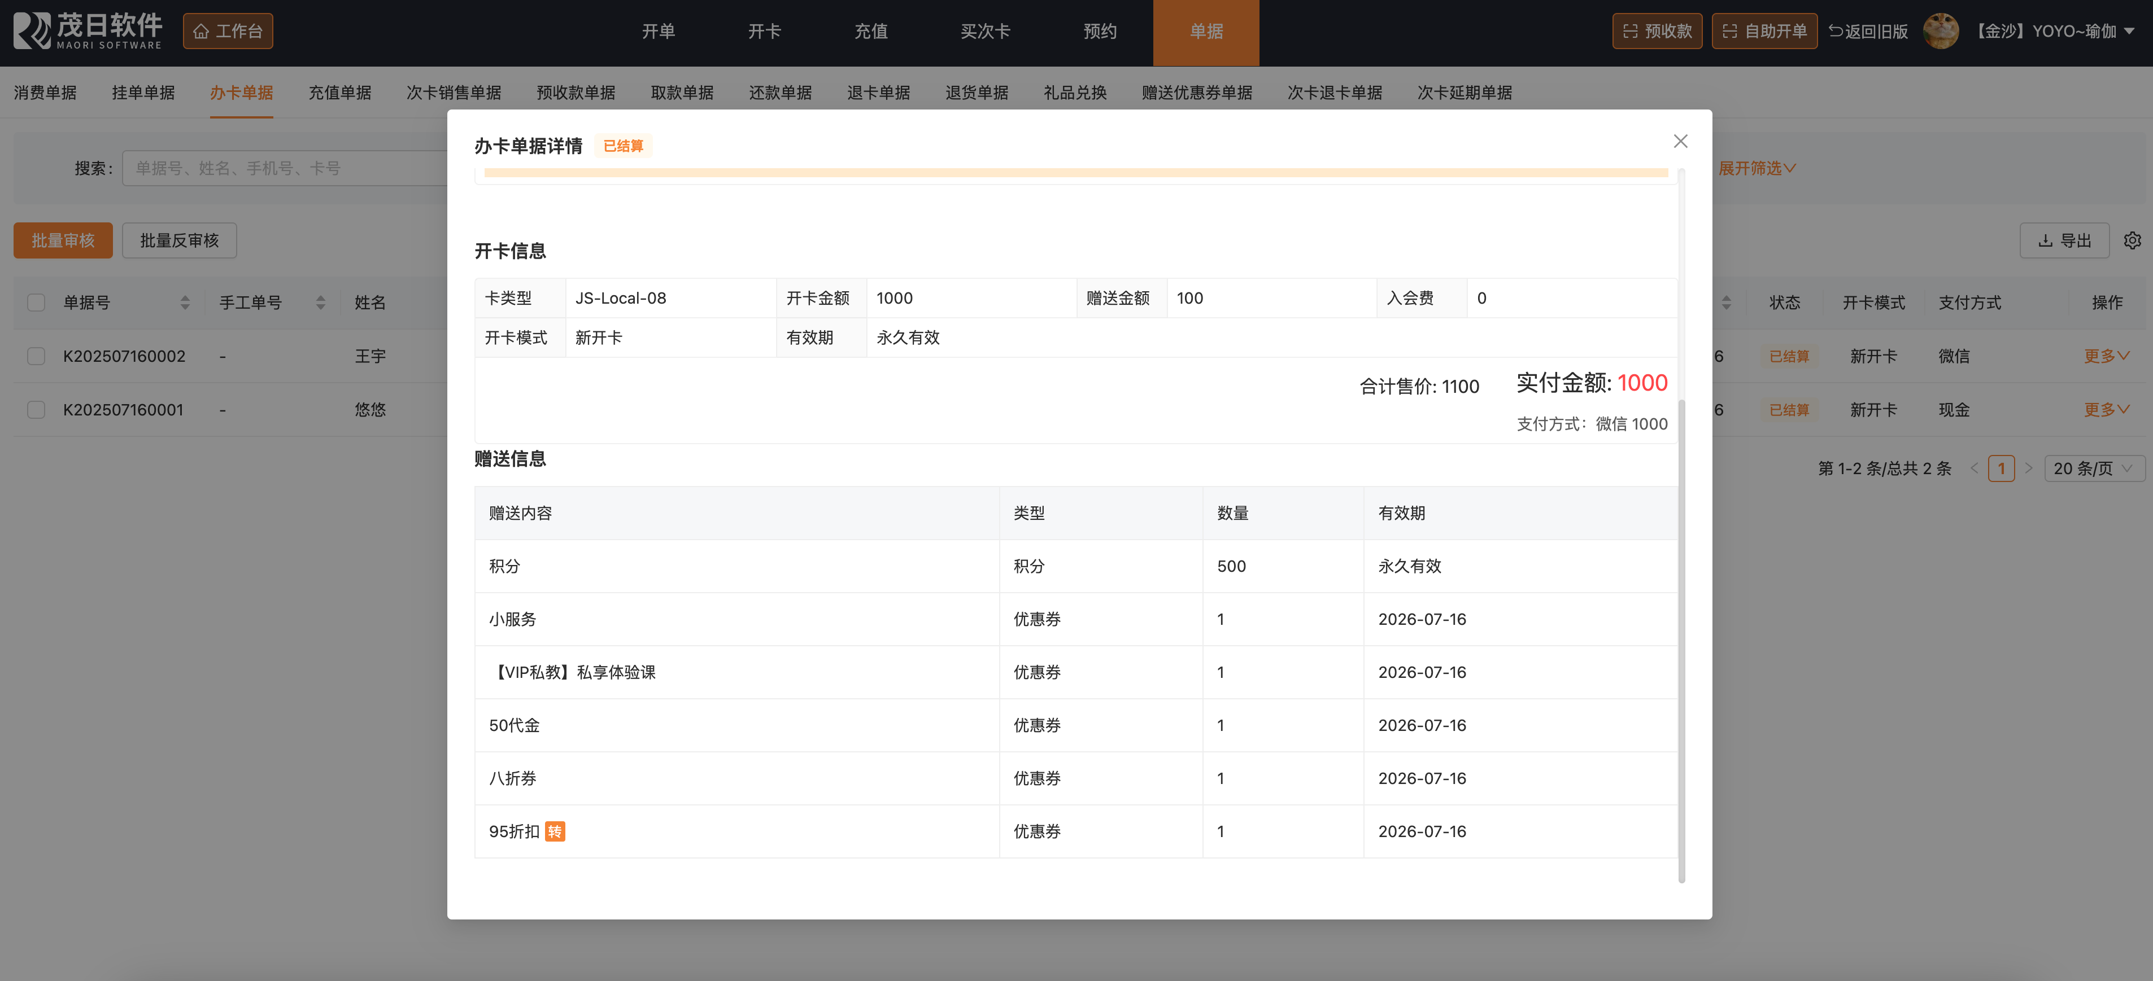Image resolution: width=2153 pixels, height=981 pixels.
Task: Open 更多 menu for first row
Action: (2106, 356)
